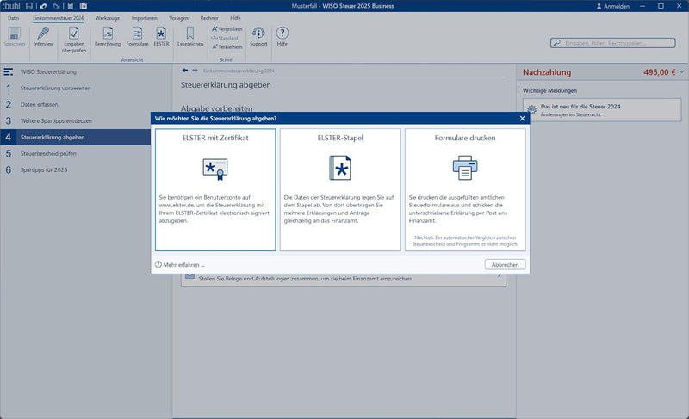Viewport: 689px width, 419px height.
Task: Open Support from the ribbon
Action: tap(258, 37)
